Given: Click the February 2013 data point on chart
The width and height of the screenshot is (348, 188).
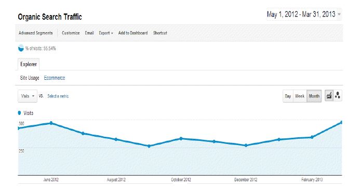Looking at the screenshot, I should [x=312, y=137].
